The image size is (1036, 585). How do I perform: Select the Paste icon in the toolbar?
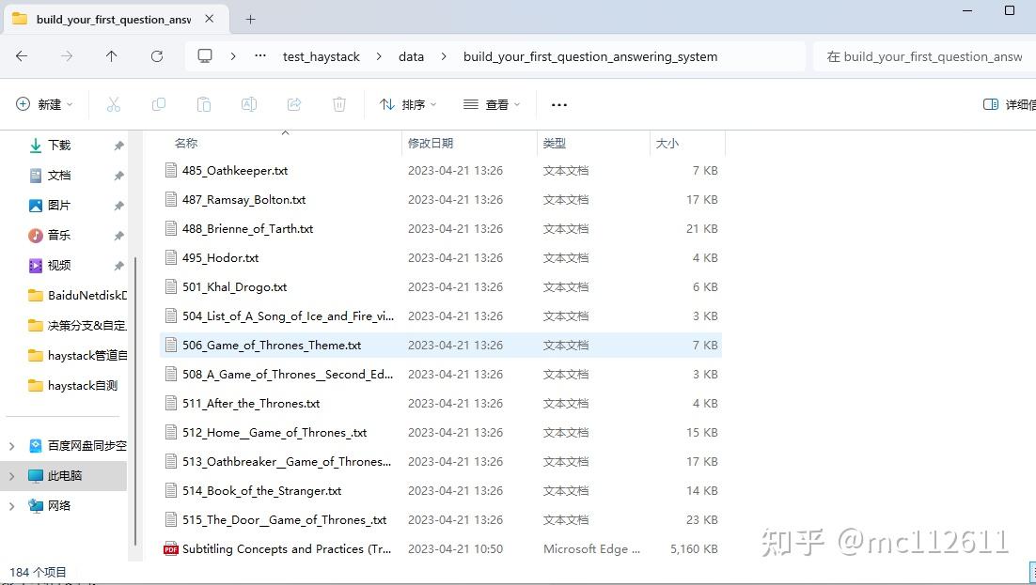[204, 104]
